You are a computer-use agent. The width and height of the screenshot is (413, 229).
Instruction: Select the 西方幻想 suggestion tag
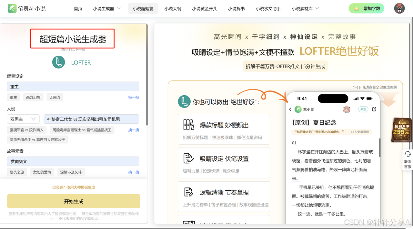click(33, 97)
